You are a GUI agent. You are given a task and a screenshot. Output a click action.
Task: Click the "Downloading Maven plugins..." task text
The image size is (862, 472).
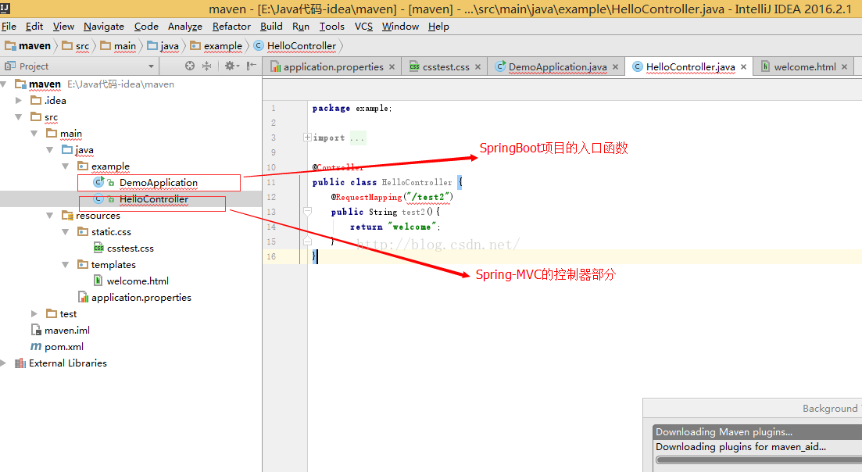(x=724, y=432)
